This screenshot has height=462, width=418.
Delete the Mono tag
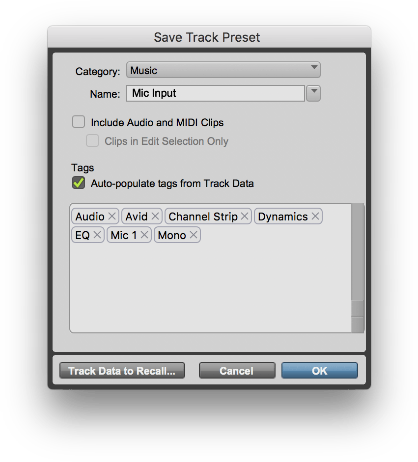pos(193,235)
